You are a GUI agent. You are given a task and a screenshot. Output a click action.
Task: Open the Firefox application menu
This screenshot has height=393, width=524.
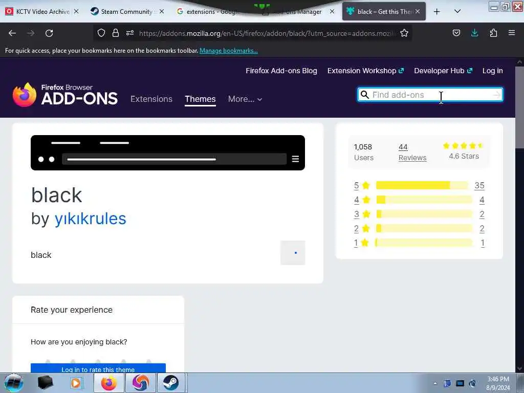512,33
